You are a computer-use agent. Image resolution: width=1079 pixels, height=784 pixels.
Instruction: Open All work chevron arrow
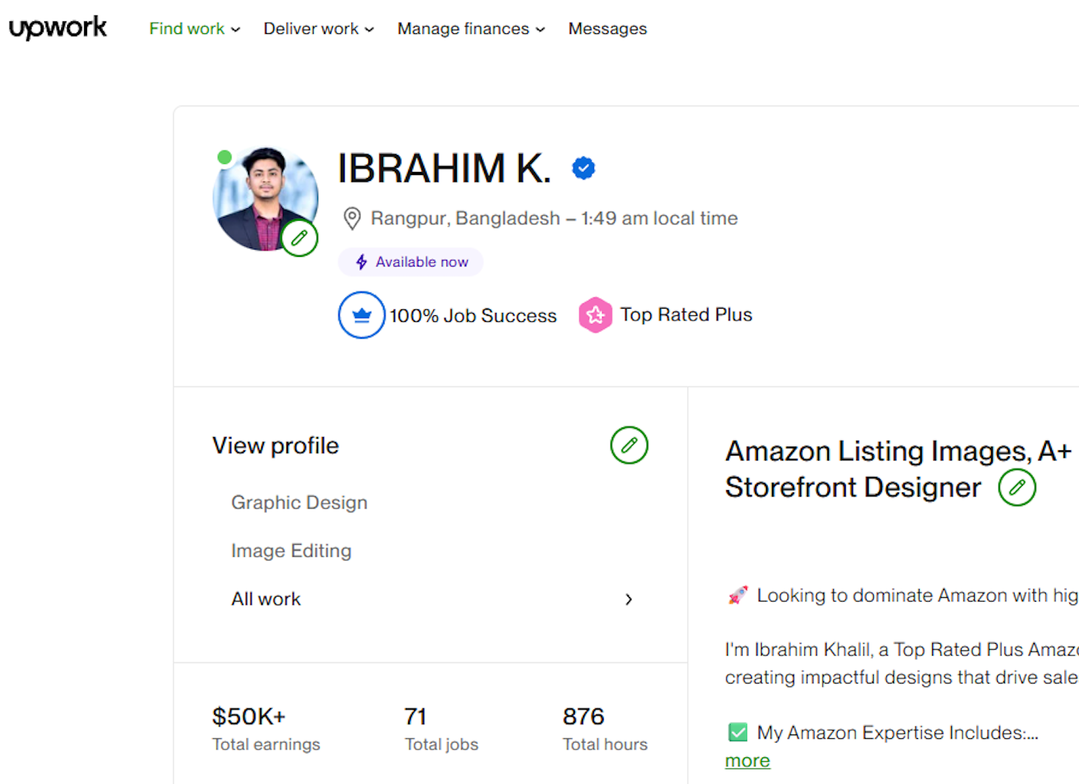[628, 599]
